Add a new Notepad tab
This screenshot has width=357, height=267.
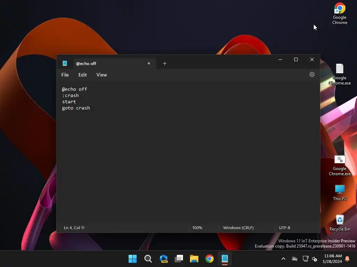(165, 64)
